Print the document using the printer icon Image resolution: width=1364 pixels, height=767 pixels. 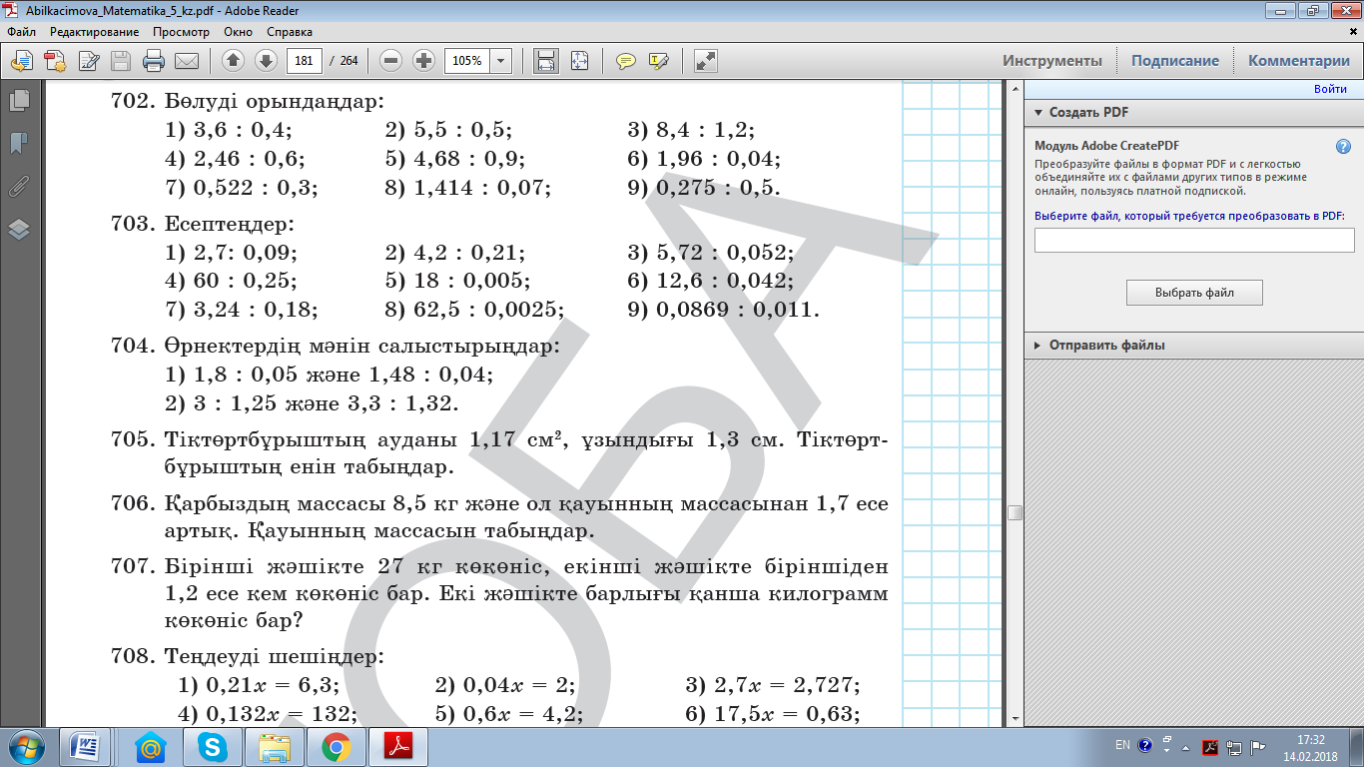pos(154,61)
